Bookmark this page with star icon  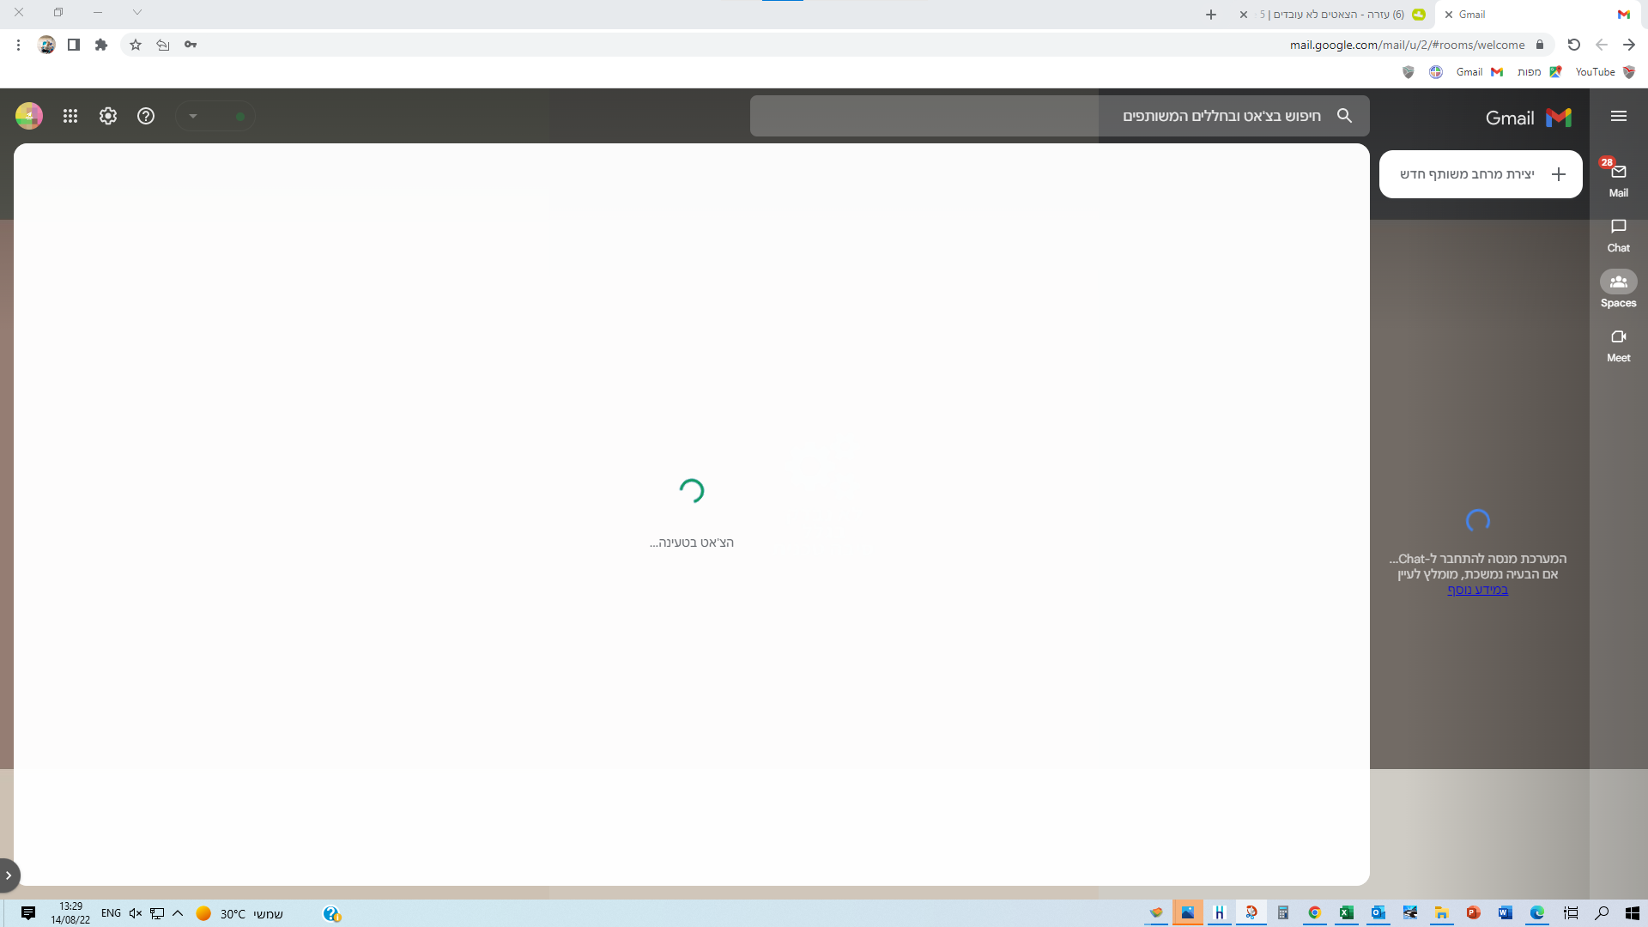point(136,45)
